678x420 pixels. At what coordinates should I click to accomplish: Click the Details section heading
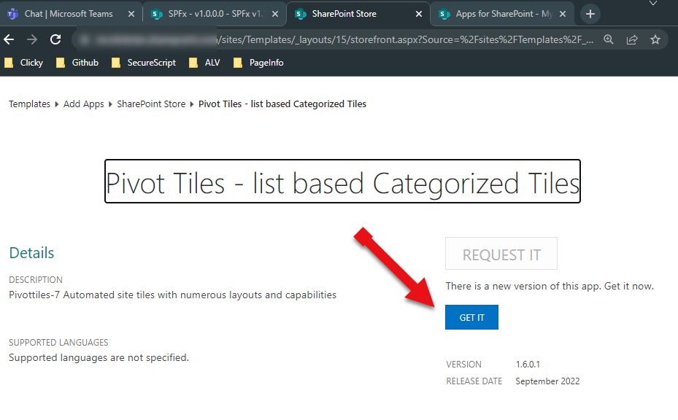(31, 253)
